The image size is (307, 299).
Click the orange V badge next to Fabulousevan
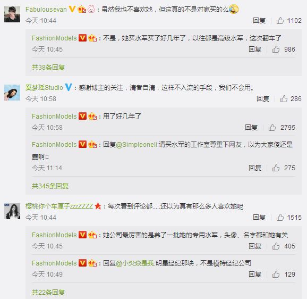point(72,9)
